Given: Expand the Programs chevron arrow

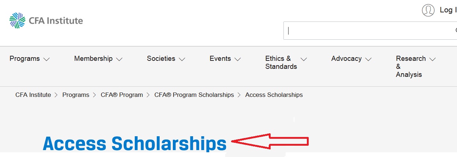Looking at the screenshot, I should coord(46,59).
